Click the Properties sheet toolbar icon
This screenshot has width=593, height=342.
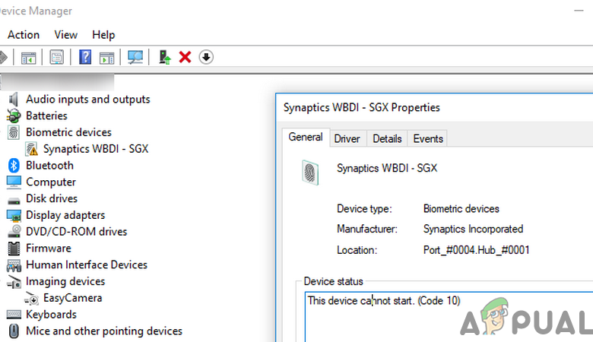click(x=56, y=57)
